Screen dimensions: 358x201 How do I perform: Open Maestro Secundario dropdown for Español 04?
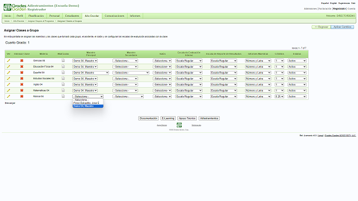131,73
